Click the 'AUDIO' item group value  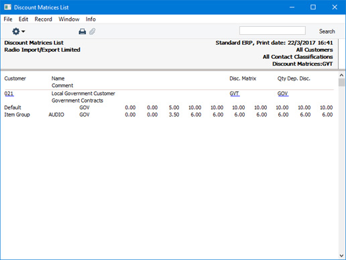click(56, 115)
